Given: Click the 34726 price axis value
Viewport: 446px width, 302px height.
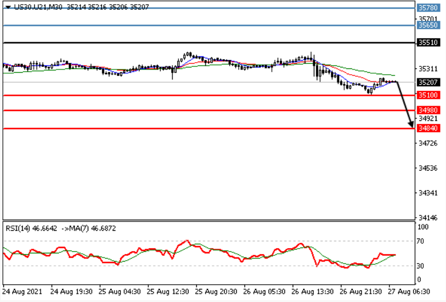Looking at the screenshot, I should click(428, 144).
